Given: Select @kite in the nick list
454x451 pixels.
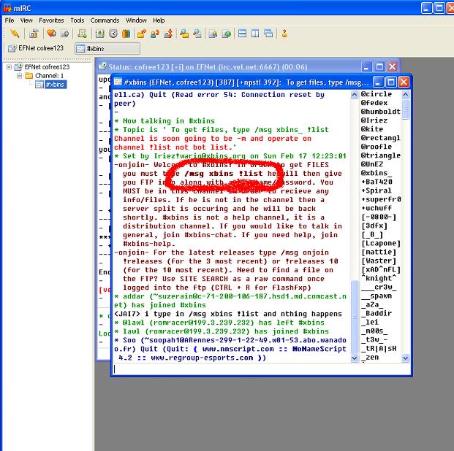Looking at the screenshot, I should (x=372, y=129).
